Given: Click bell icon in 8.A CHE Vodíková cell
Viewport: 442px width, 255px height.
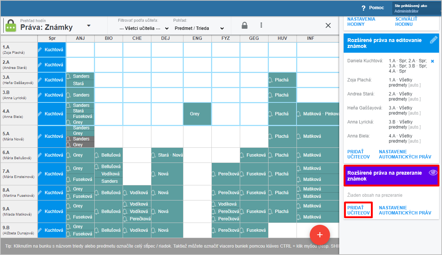Looking at the screenshot, I should (125, 193).
